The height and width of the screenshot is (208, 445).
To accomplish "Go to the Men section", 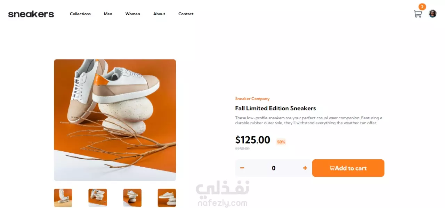I will 108,14.
